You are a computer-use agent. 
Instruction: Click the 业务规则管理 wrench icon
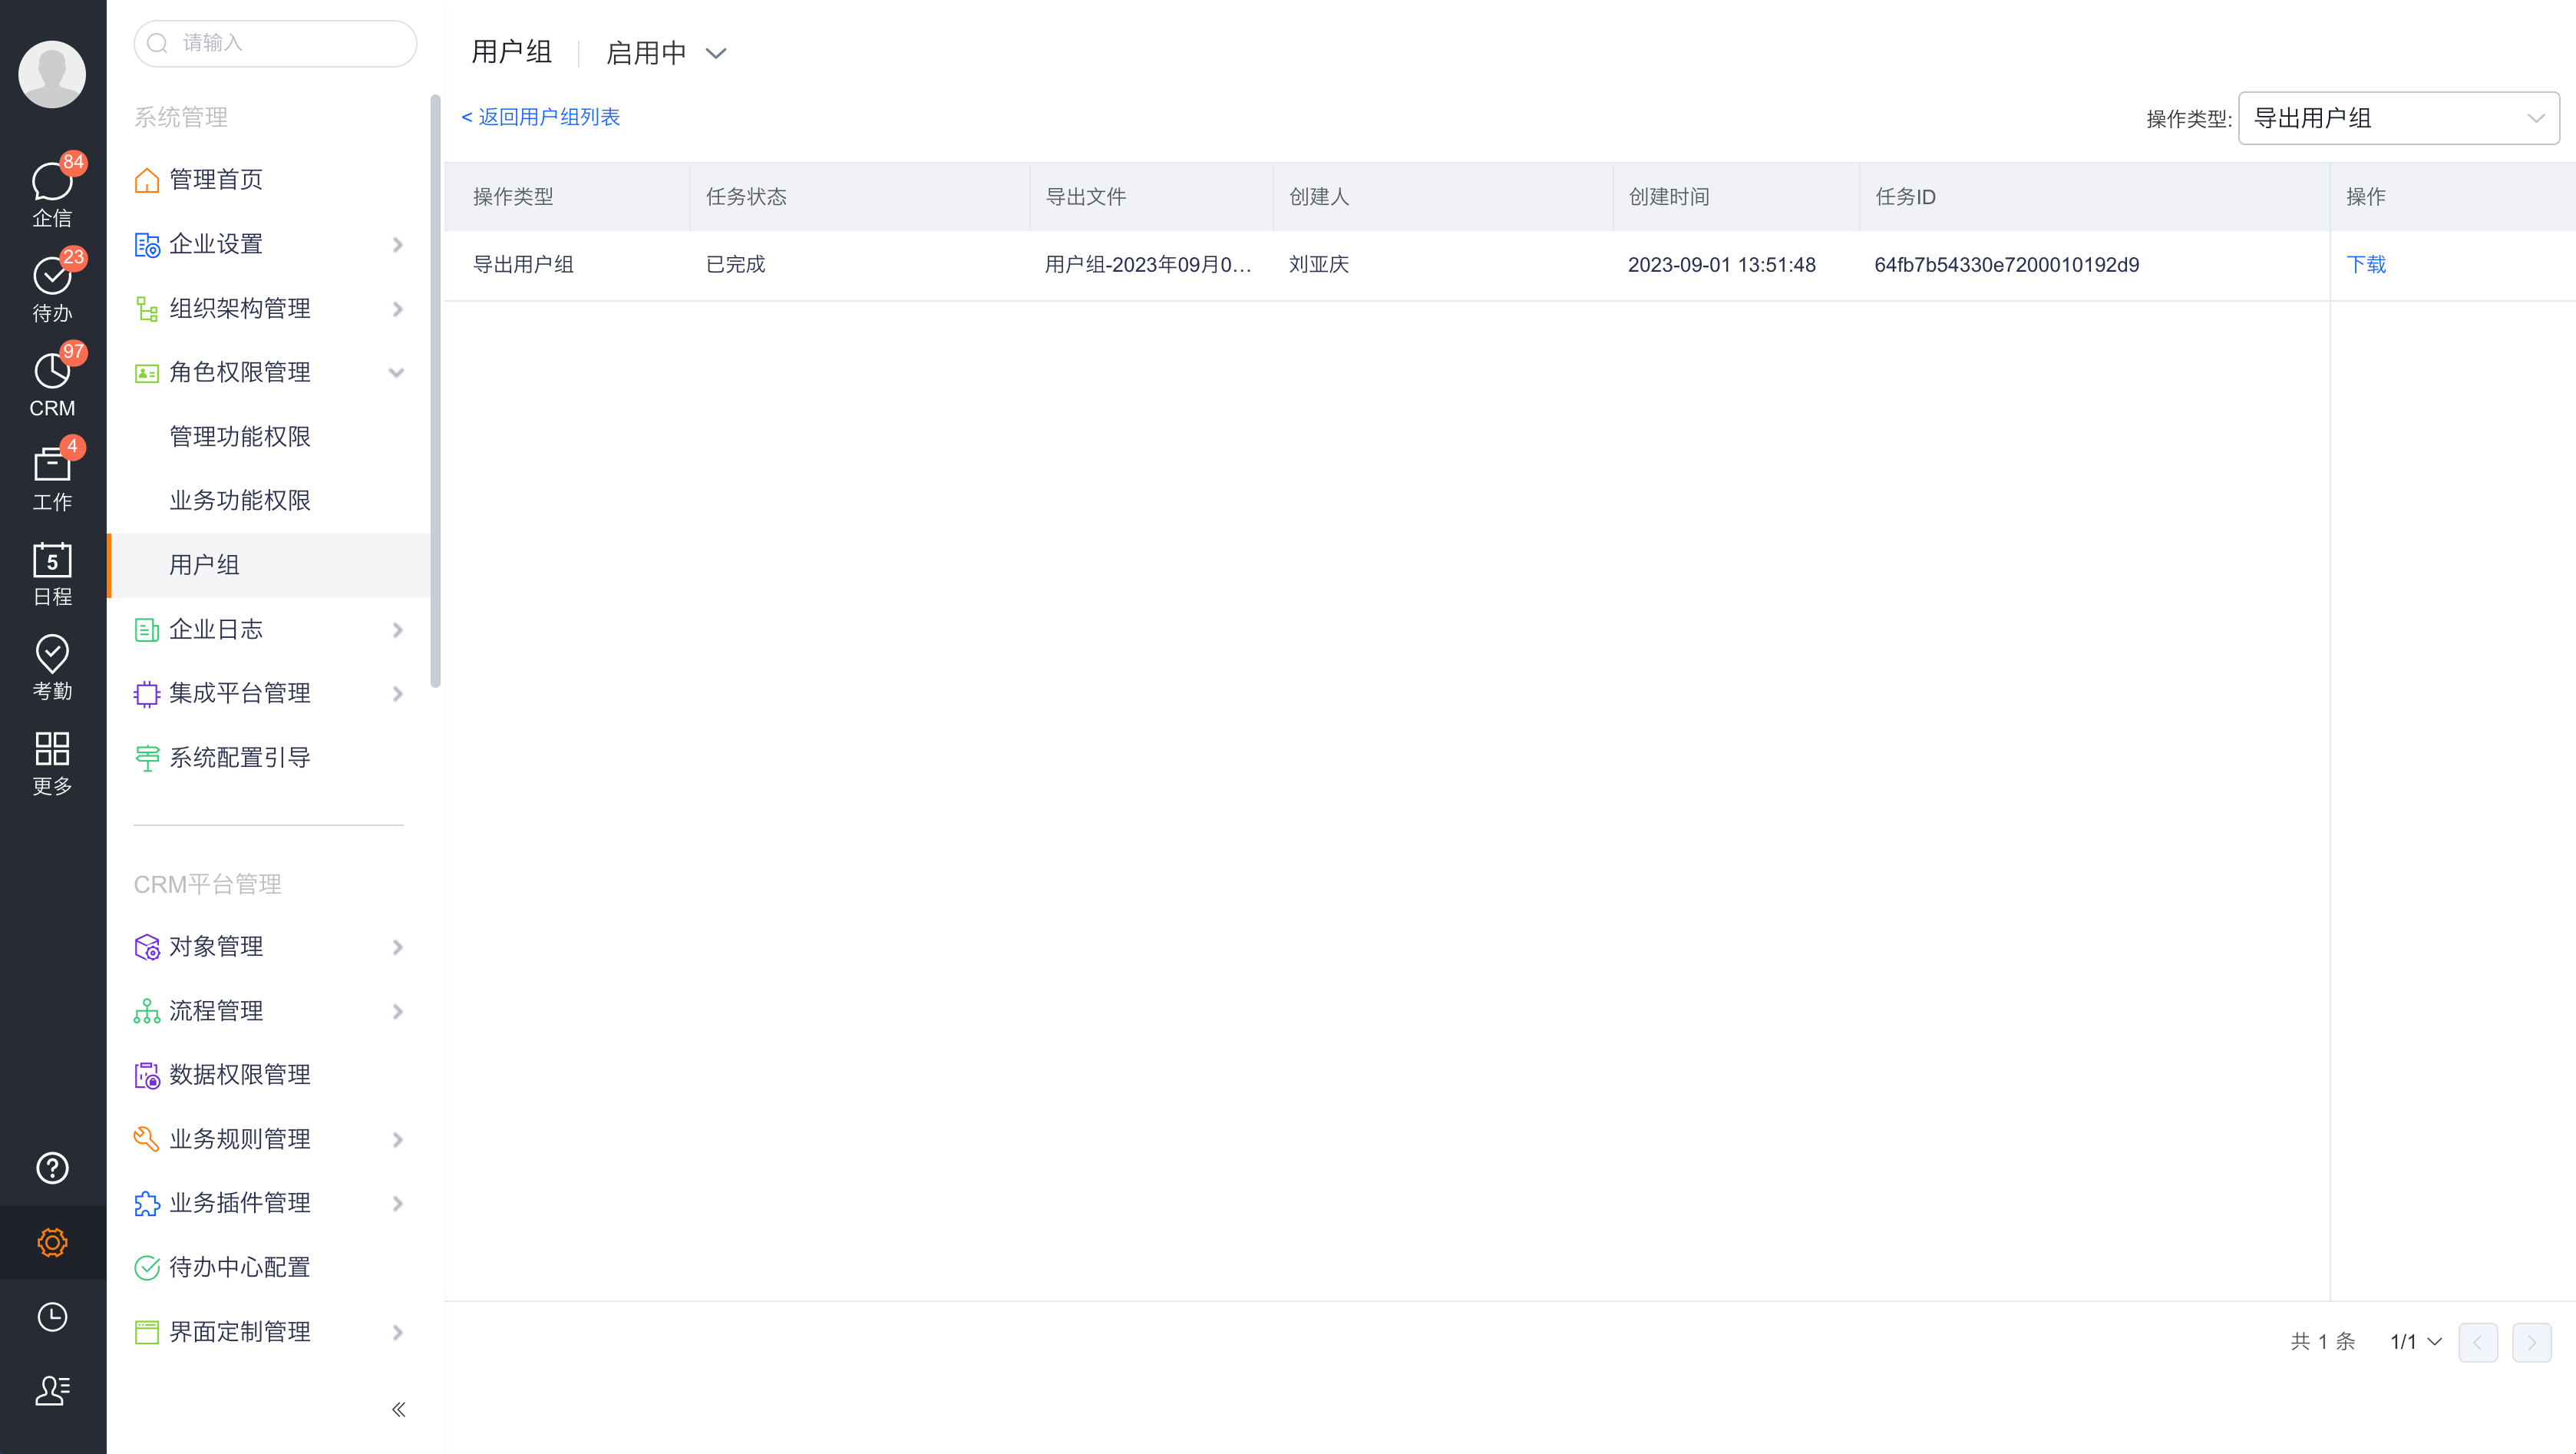click(147, 1139)
